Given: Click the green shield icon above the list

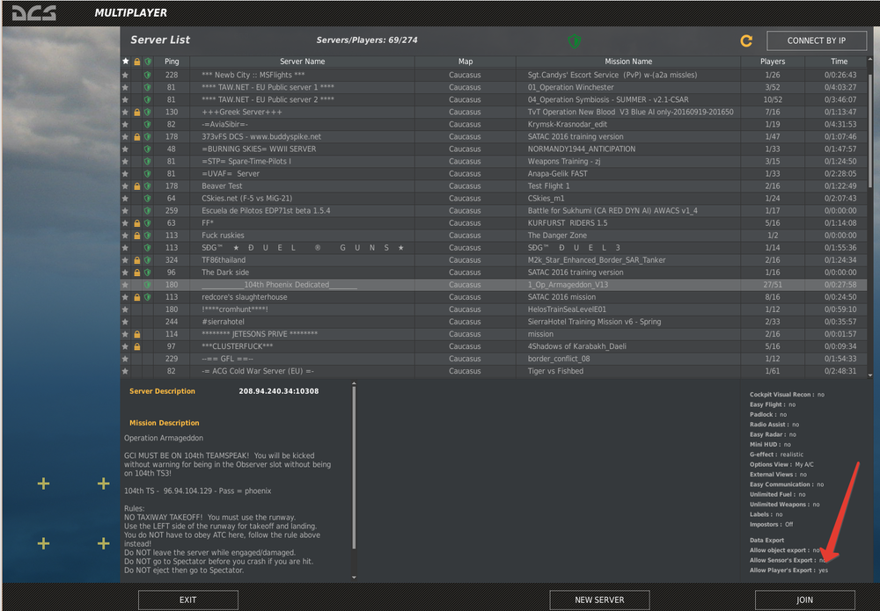Looking at the screenshot, I should pyautogui.click(x=575, y=40).
